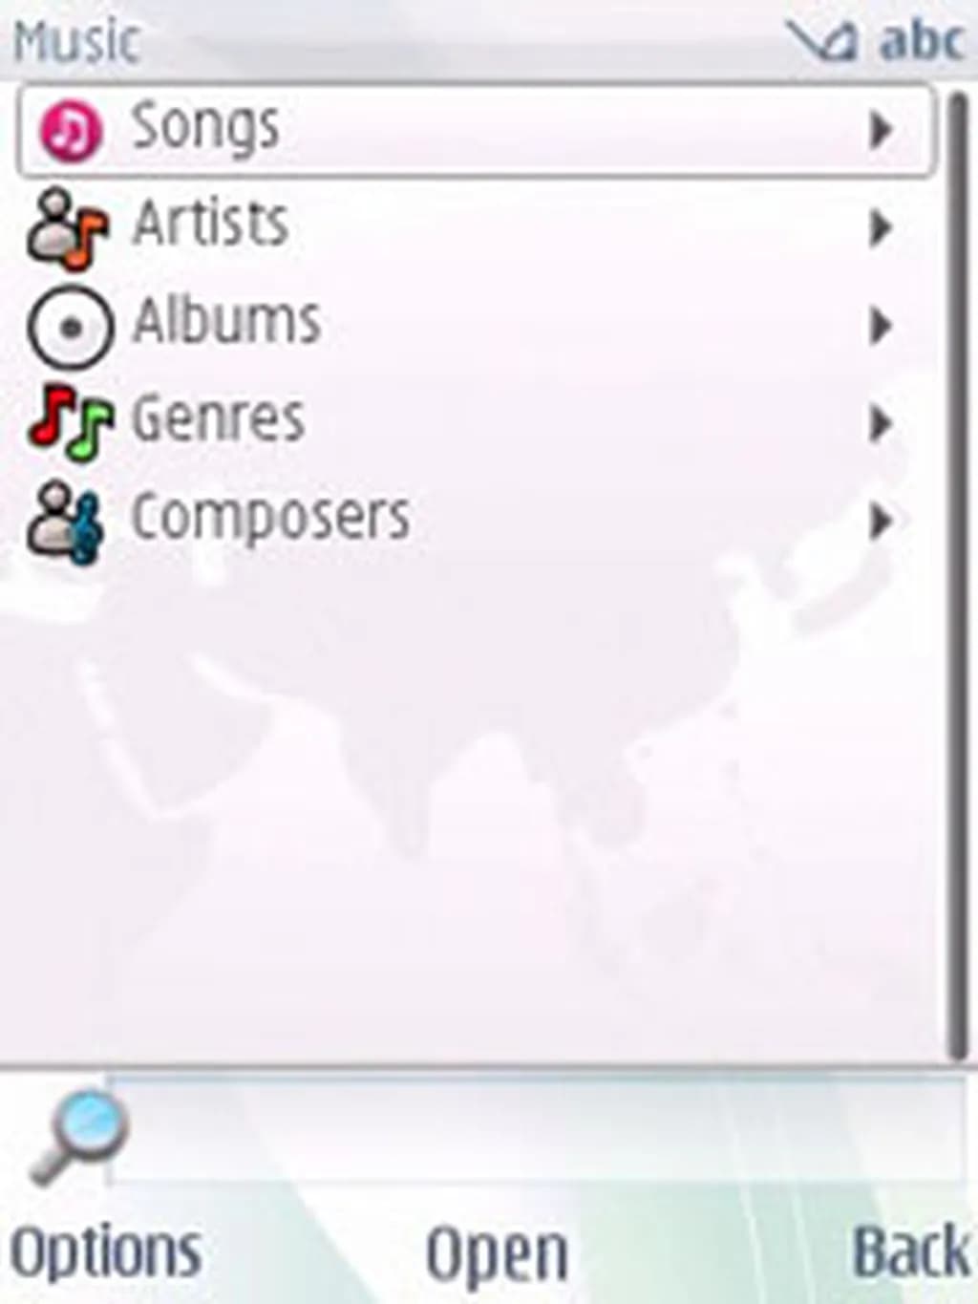978x1304 pixels.
Task: Click the Genres colored notes icon
Action: (x=70, y=421)
